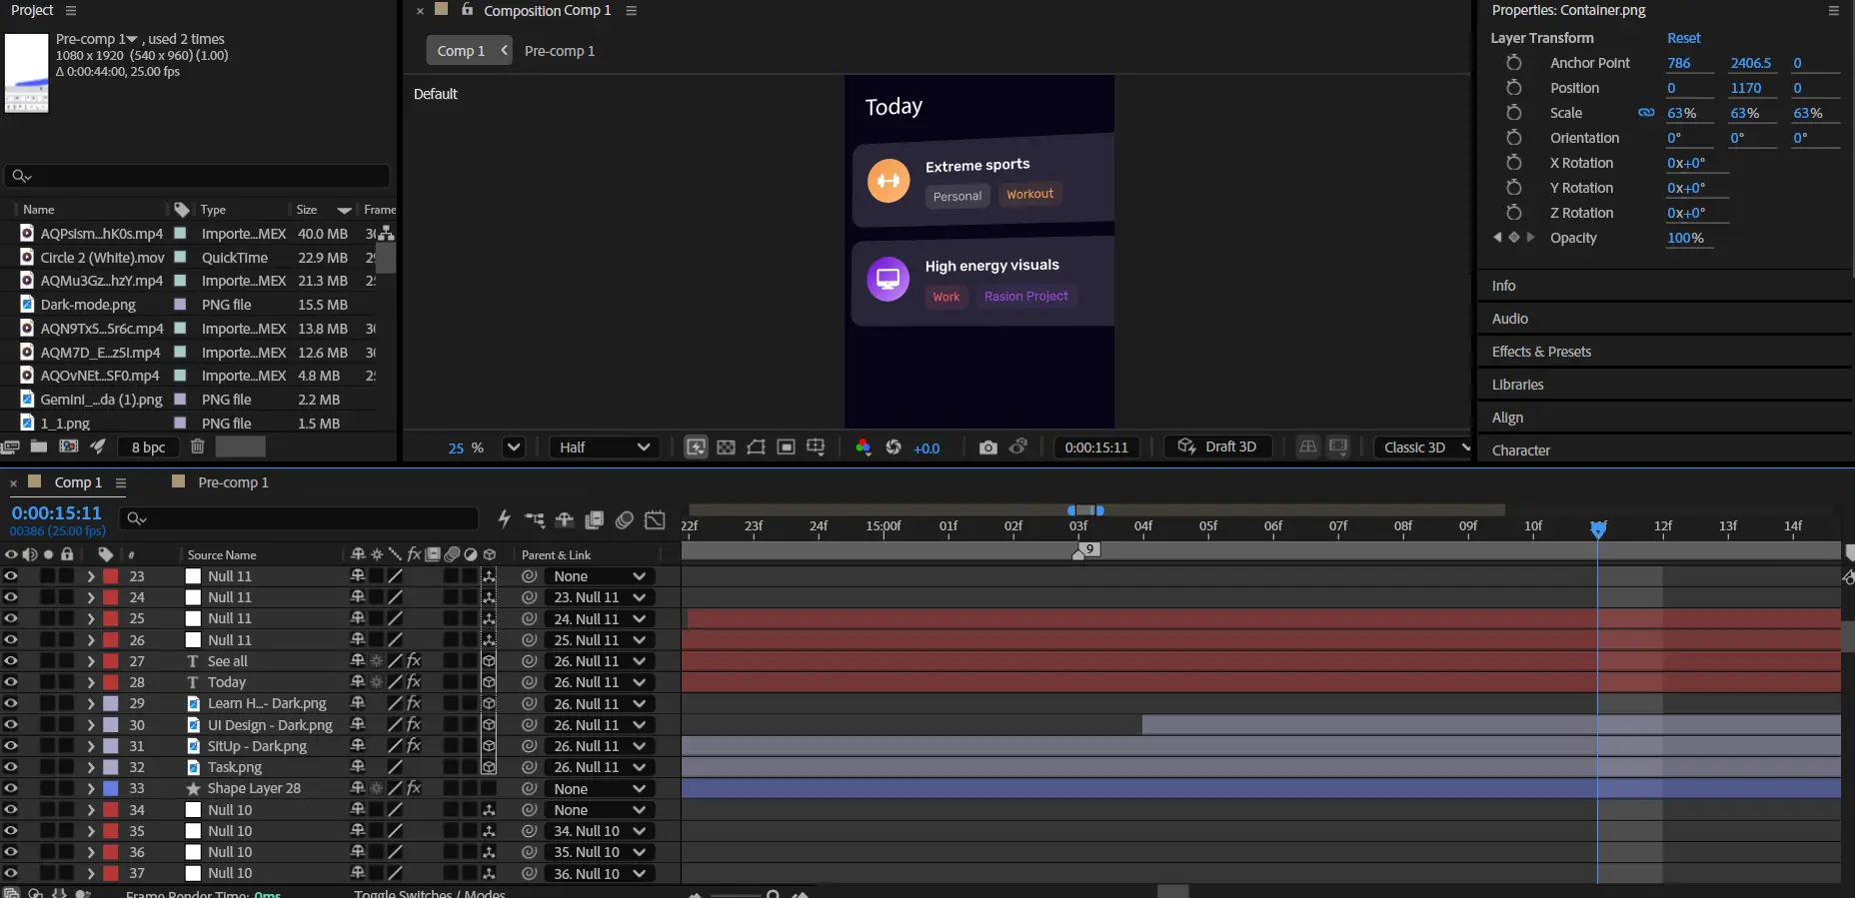The width and height of the screenshot is (1855, 898).
Task: Click Position stopwatch in Layer Transform
Action: [x=1514, y=88]
